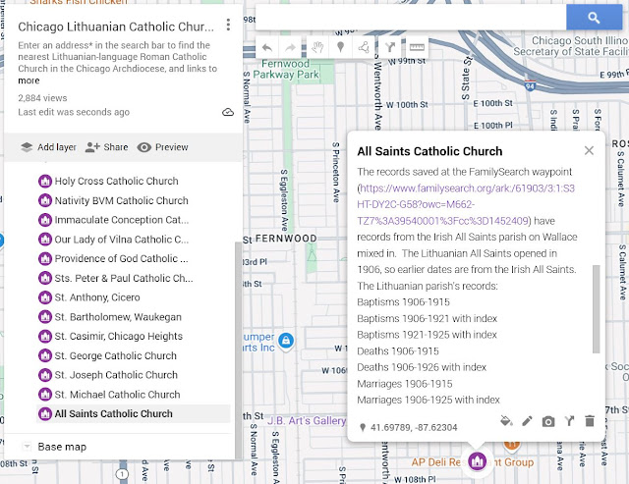Click the St. Anthony, Cicero marker icon

coord(45,297)
